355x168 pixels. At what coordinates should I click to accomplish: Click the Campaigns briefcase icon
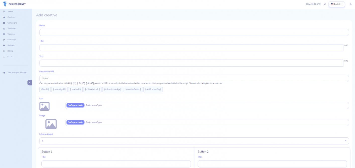point(4,23)
